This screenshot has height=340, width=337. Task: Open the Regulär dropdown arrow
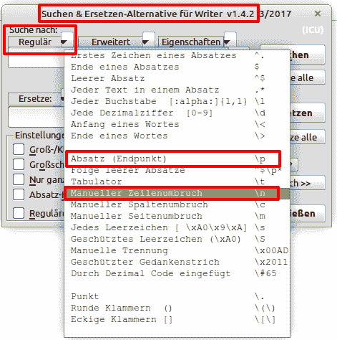(x=64, y=42)
